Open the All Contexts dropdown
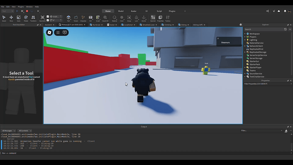The height and width of the screenshot is (165, 293). 24,130
